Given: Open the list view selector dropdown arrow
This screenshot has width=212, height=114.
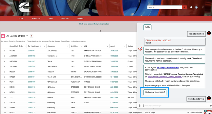Looking at the screenshot, I should pyautogui.click(x=27, y=36).
